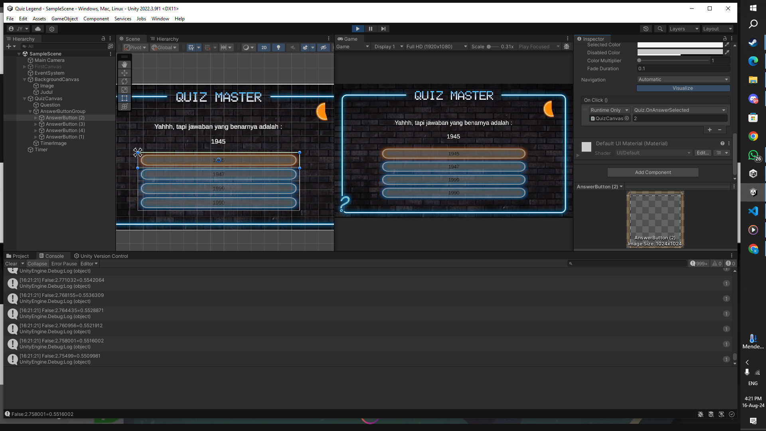Toggle scene visibility (crossed-eye icon)
Image resolution: width=766 pixels, height=431 pixels.
324,47
